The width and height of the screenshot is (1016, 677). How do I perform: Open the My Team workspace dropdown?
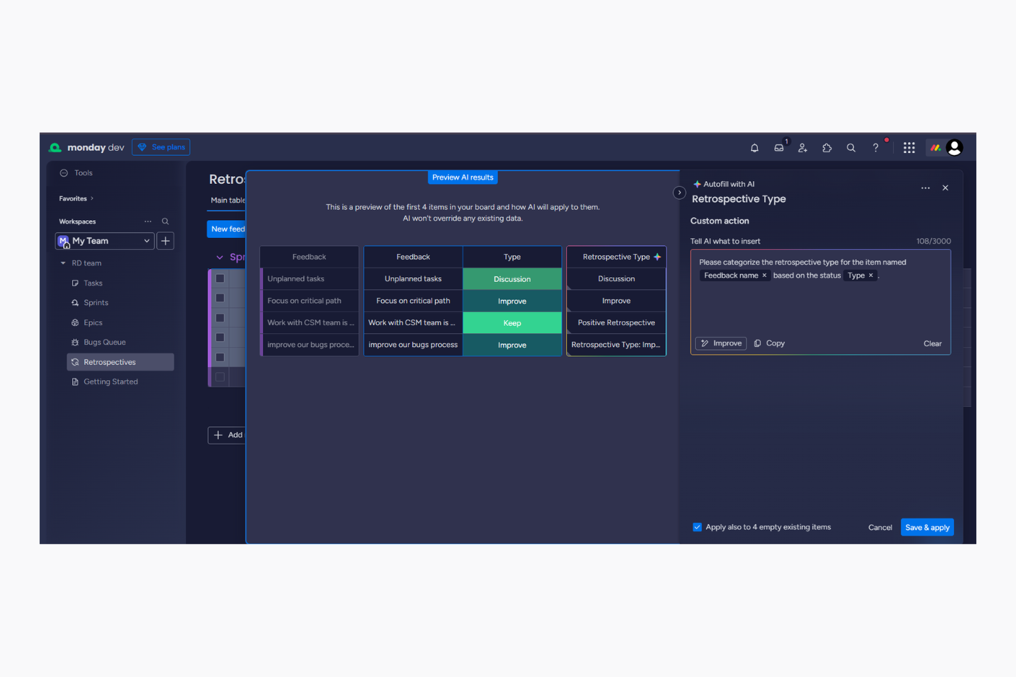[x=146, y=241]
